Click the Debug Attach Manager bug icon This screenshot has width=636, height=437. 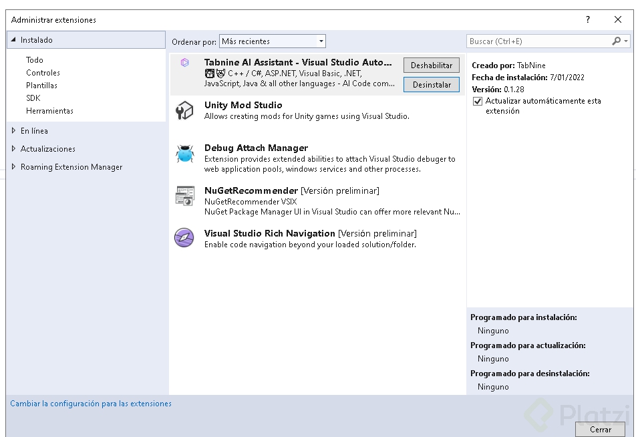pos(185,154)
